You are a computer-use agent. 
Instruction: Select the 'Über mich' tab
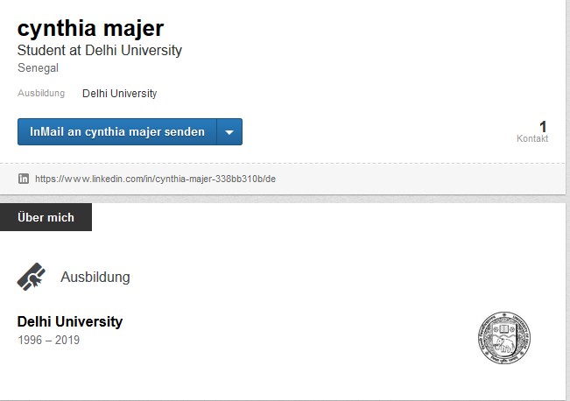click(x=46, y=217)
